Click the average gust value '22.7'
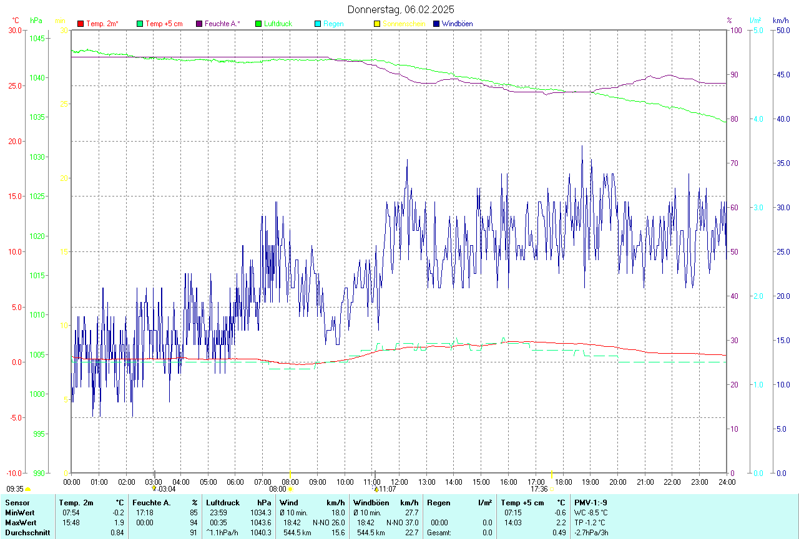This screenshot has width=799, height=539. click(x=411, y=533)
